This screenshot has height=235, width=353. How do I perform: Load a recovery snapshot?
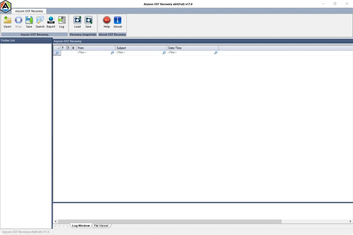pyautogui.click(x=77, y=21)
